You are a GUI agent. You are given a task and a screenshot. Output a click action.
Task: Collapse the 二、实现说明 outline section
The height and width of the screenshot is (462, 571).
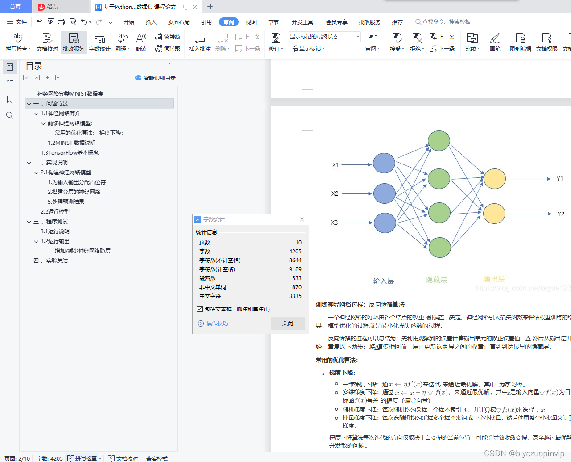tap(29, 162)
